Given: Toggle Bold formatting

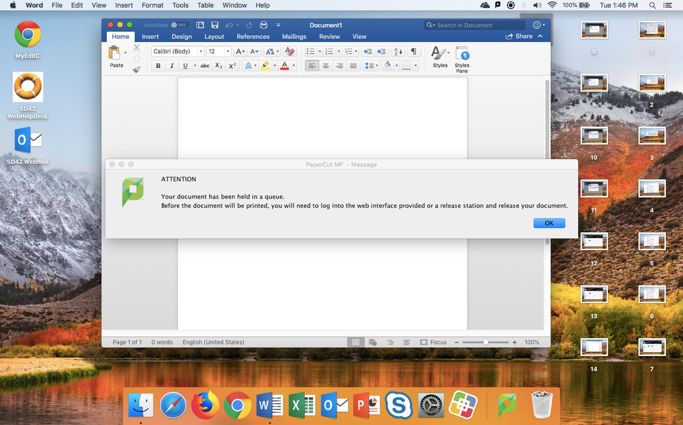Looking at the screenshot, I should (x=158, y=66).
